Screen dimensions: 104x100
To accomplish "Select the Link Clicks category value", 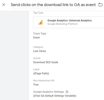I will (x=40, y=51).
